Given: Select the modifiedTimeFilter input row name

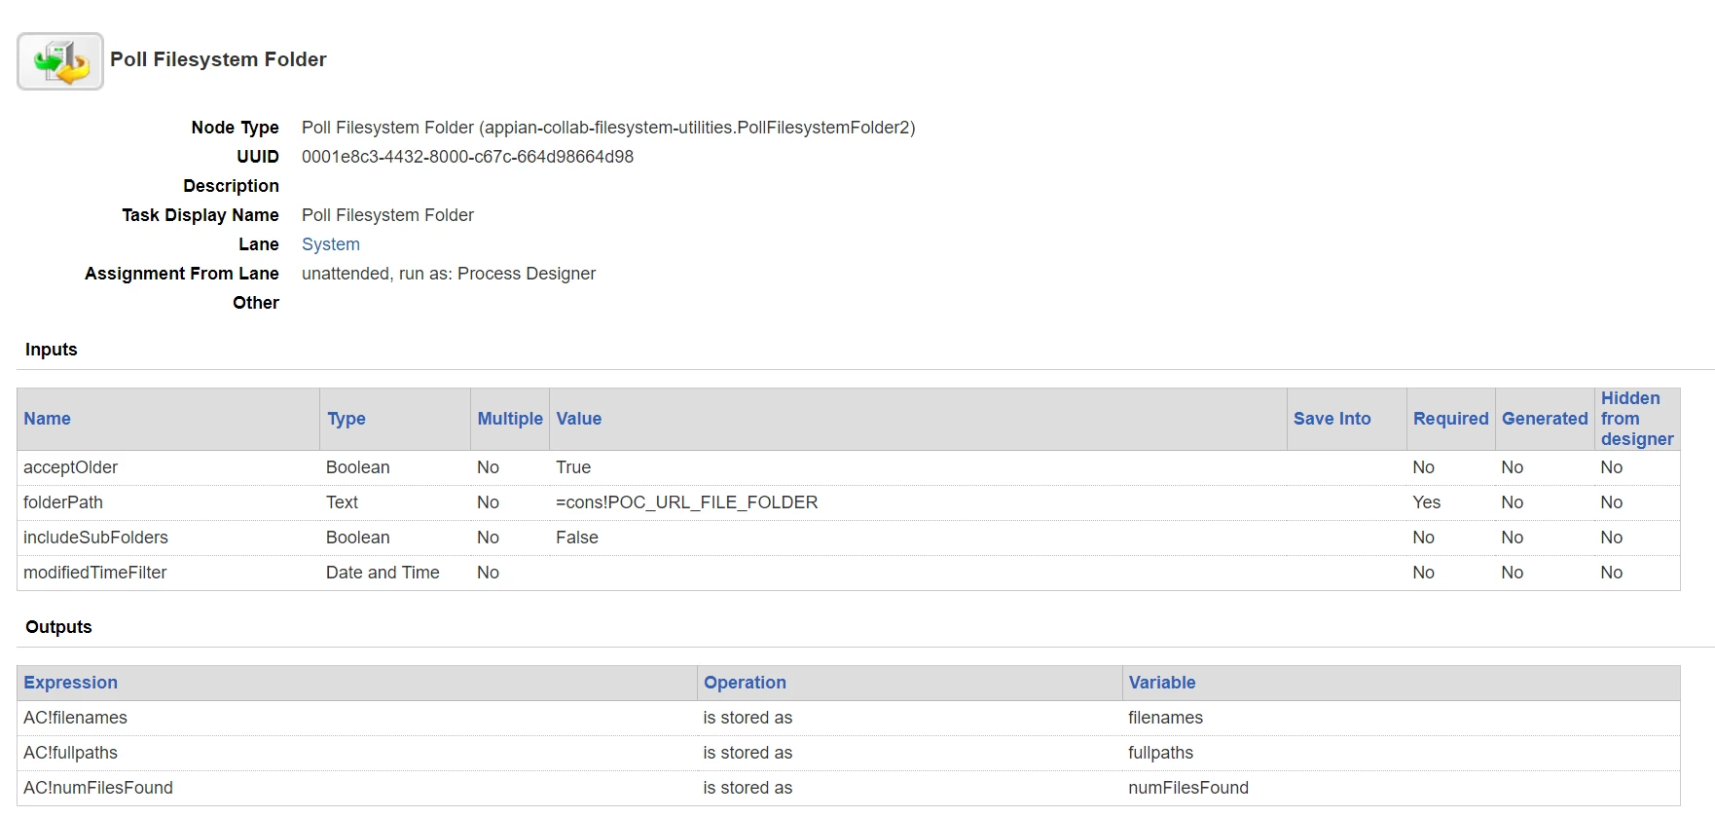Looking at the screenshot, I should pyautogui.click(x=95, y=573).
